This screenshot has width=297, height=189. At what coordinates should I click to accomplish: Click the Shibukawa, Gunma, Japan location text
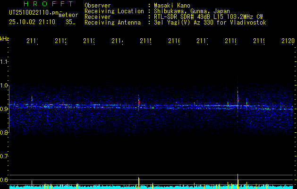pyautogui.click(x=192, y=11)
